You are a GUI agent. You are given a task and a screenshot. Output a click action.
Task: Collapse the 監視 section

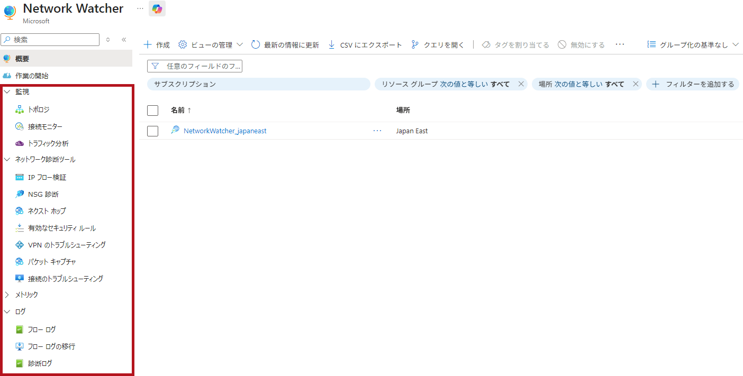pos(7,91)
